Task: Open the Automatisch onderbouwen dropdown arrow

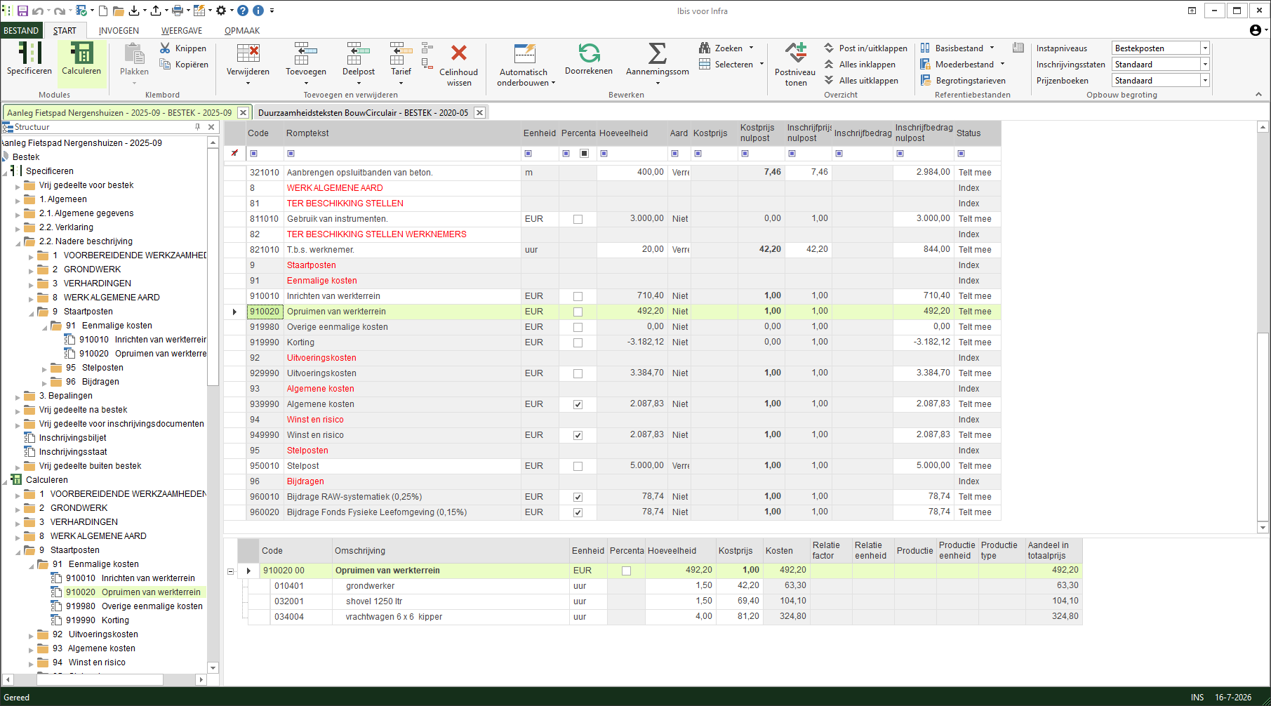Action: coord(553,83)
